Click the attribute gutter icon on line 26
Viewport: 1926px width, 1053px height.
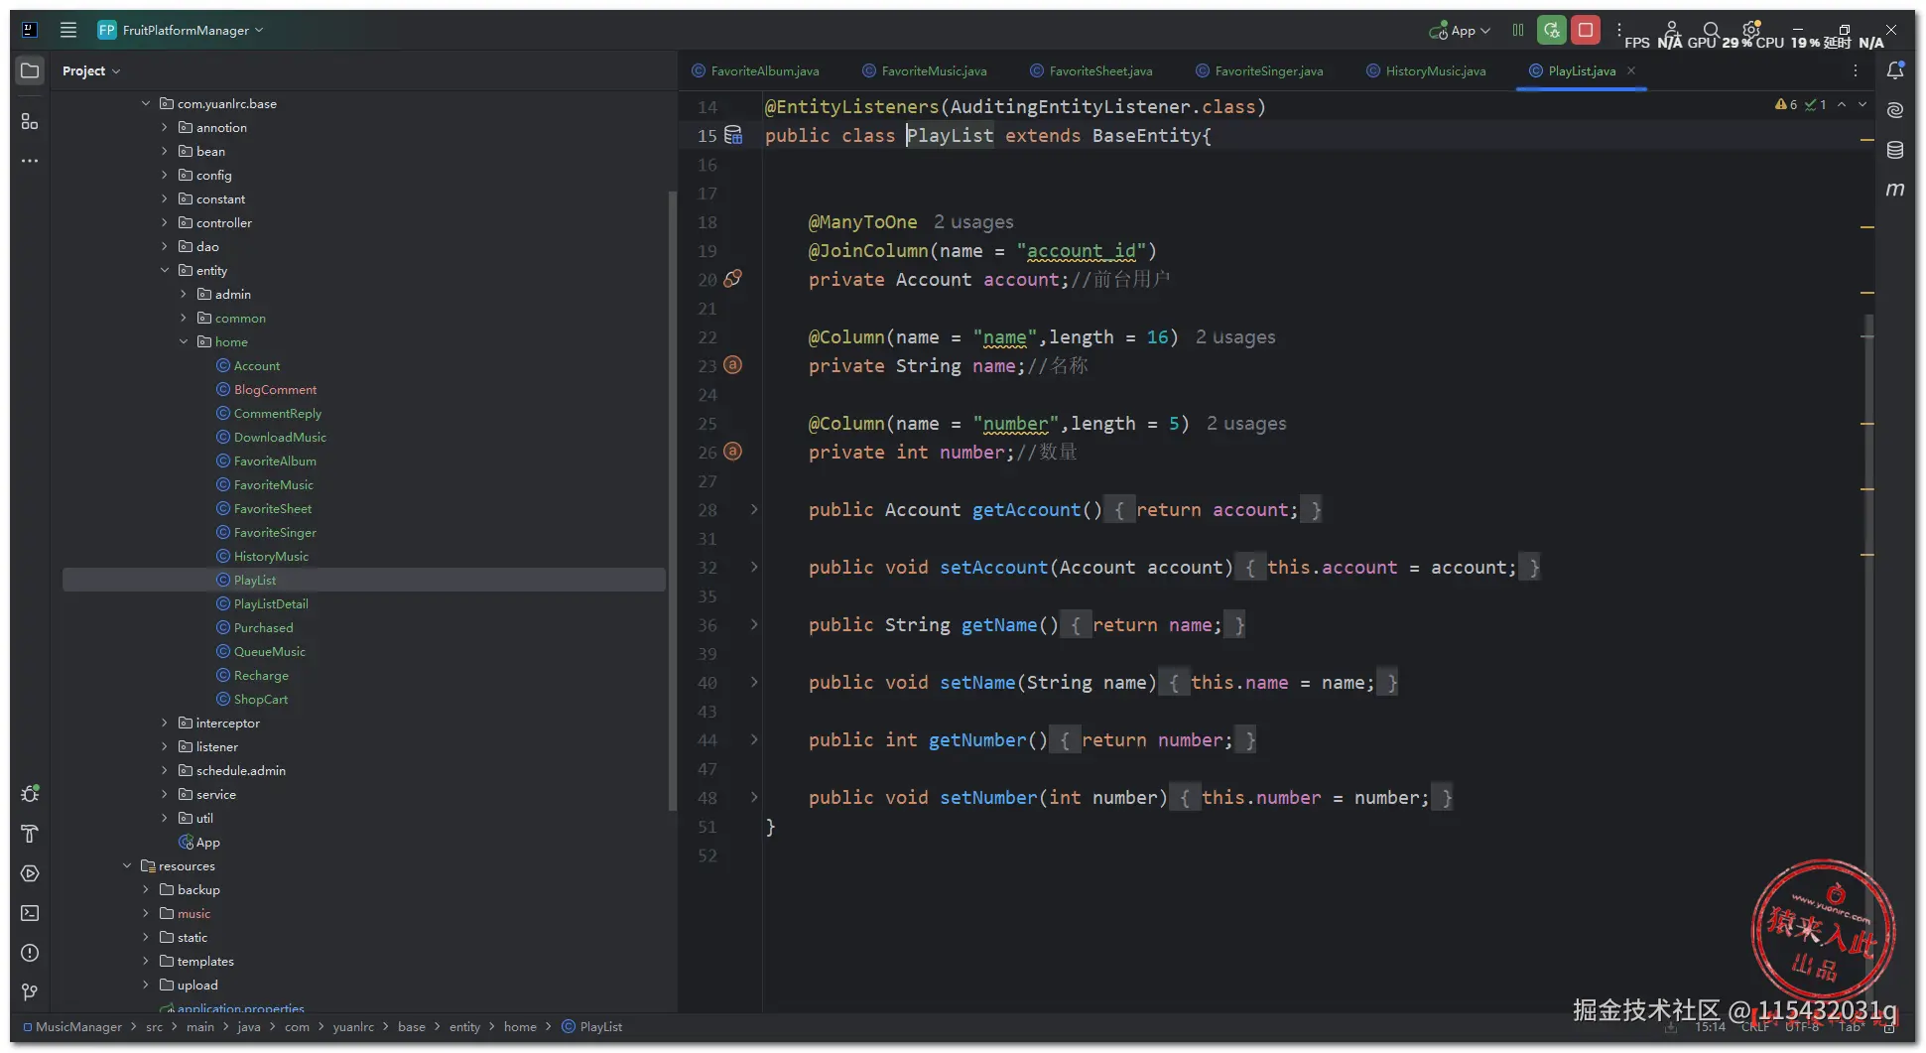tap(733, 452)
